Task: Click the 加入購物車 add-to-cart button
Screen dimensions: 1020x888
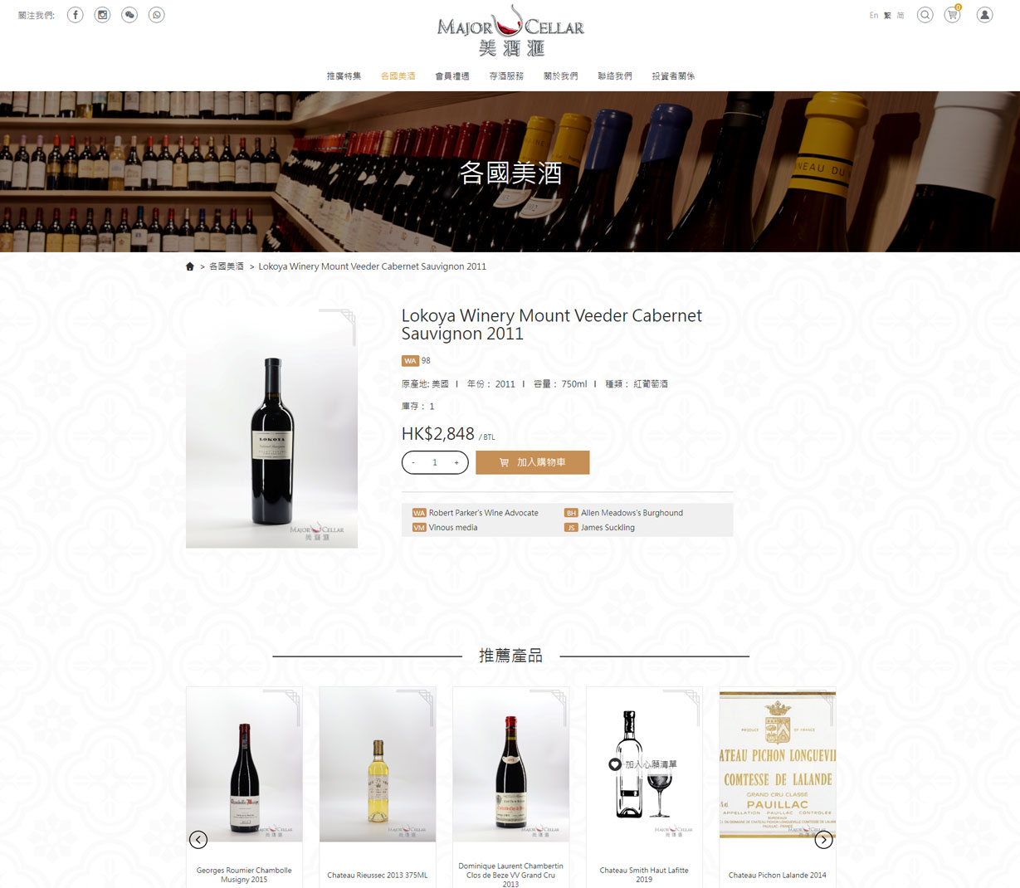Action: click(533, 462)
